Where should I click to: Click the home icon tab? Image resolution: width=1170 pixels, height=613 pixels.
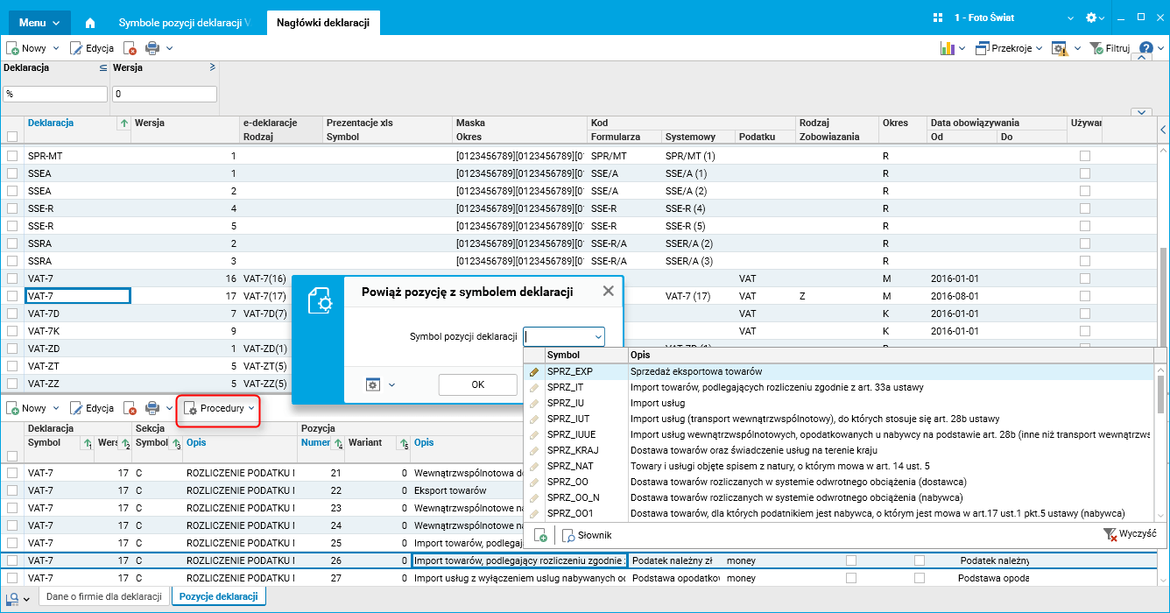[x=90, y=22]
